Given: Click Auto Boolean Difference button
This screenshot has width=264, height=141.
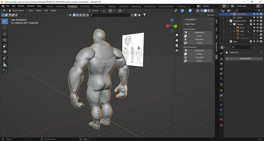Looking at the screenshot, I should (198, 33).
